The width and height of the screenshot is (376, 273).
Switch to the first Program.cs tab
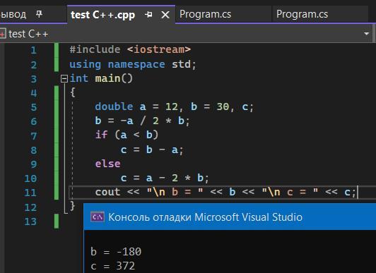[205, 14]
